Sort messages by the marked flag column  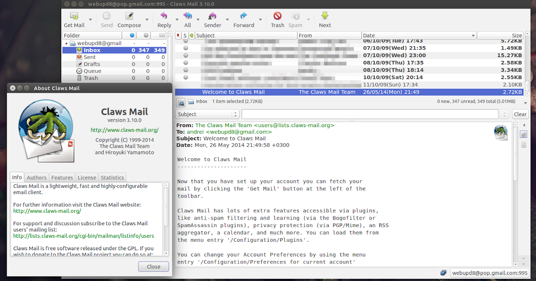179,35
